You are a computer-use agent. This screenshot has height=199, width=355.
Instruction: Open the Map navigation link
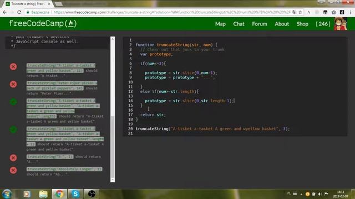pos(220,24)
